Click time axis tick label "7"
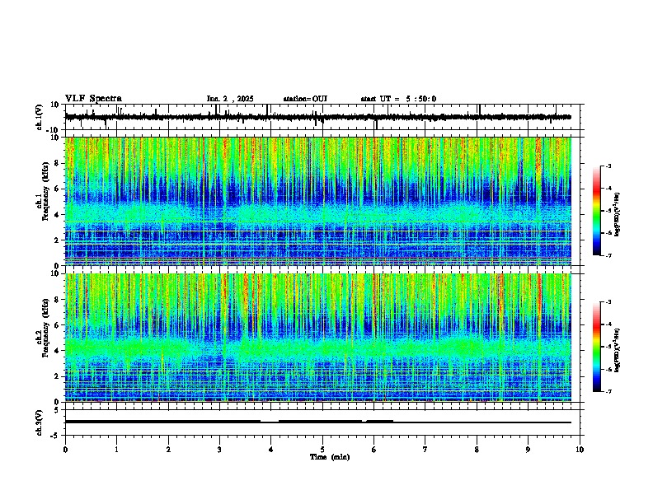653x504 pixels. click(x=425, y=450)
